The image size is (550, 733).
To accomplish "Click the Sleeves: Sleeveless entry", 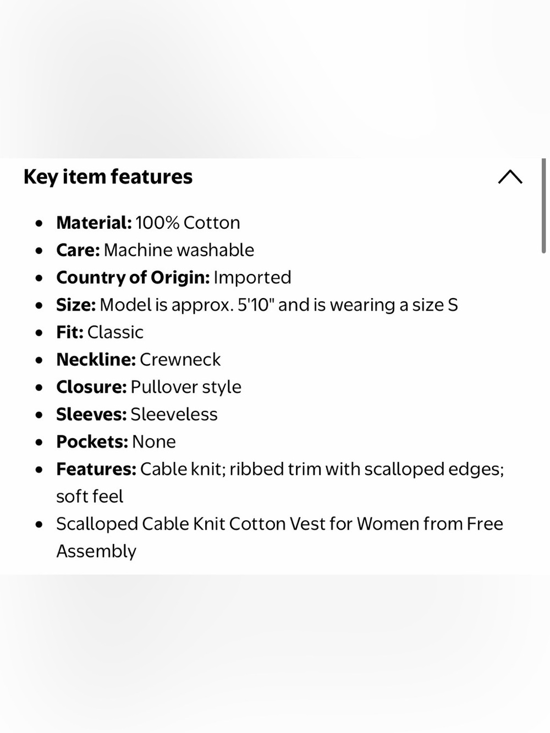I will (x=137, y=414).
